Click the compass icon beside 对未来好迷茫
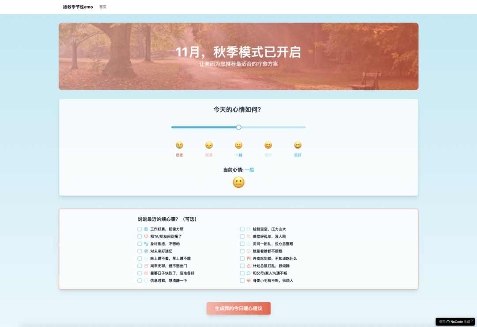 pyautogui.click(x=146, y=251)
